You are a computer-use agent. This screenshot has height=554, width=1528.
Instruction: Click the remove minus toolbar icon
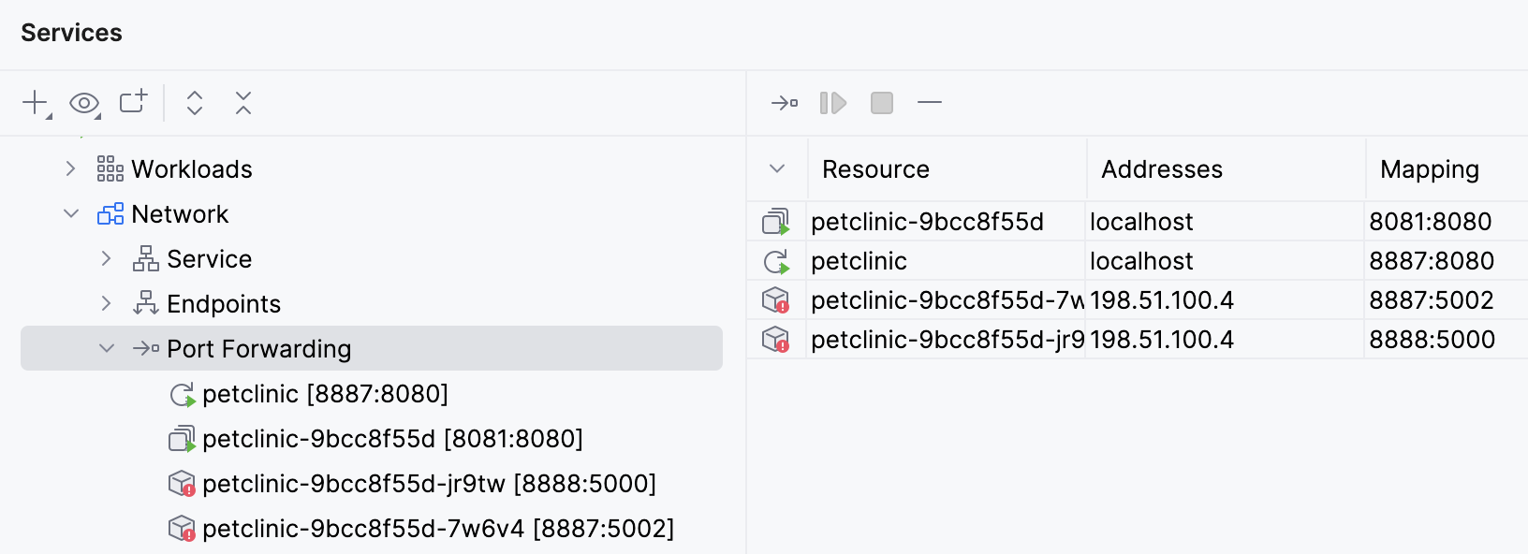pyautogui.click(x=930, y=102)
